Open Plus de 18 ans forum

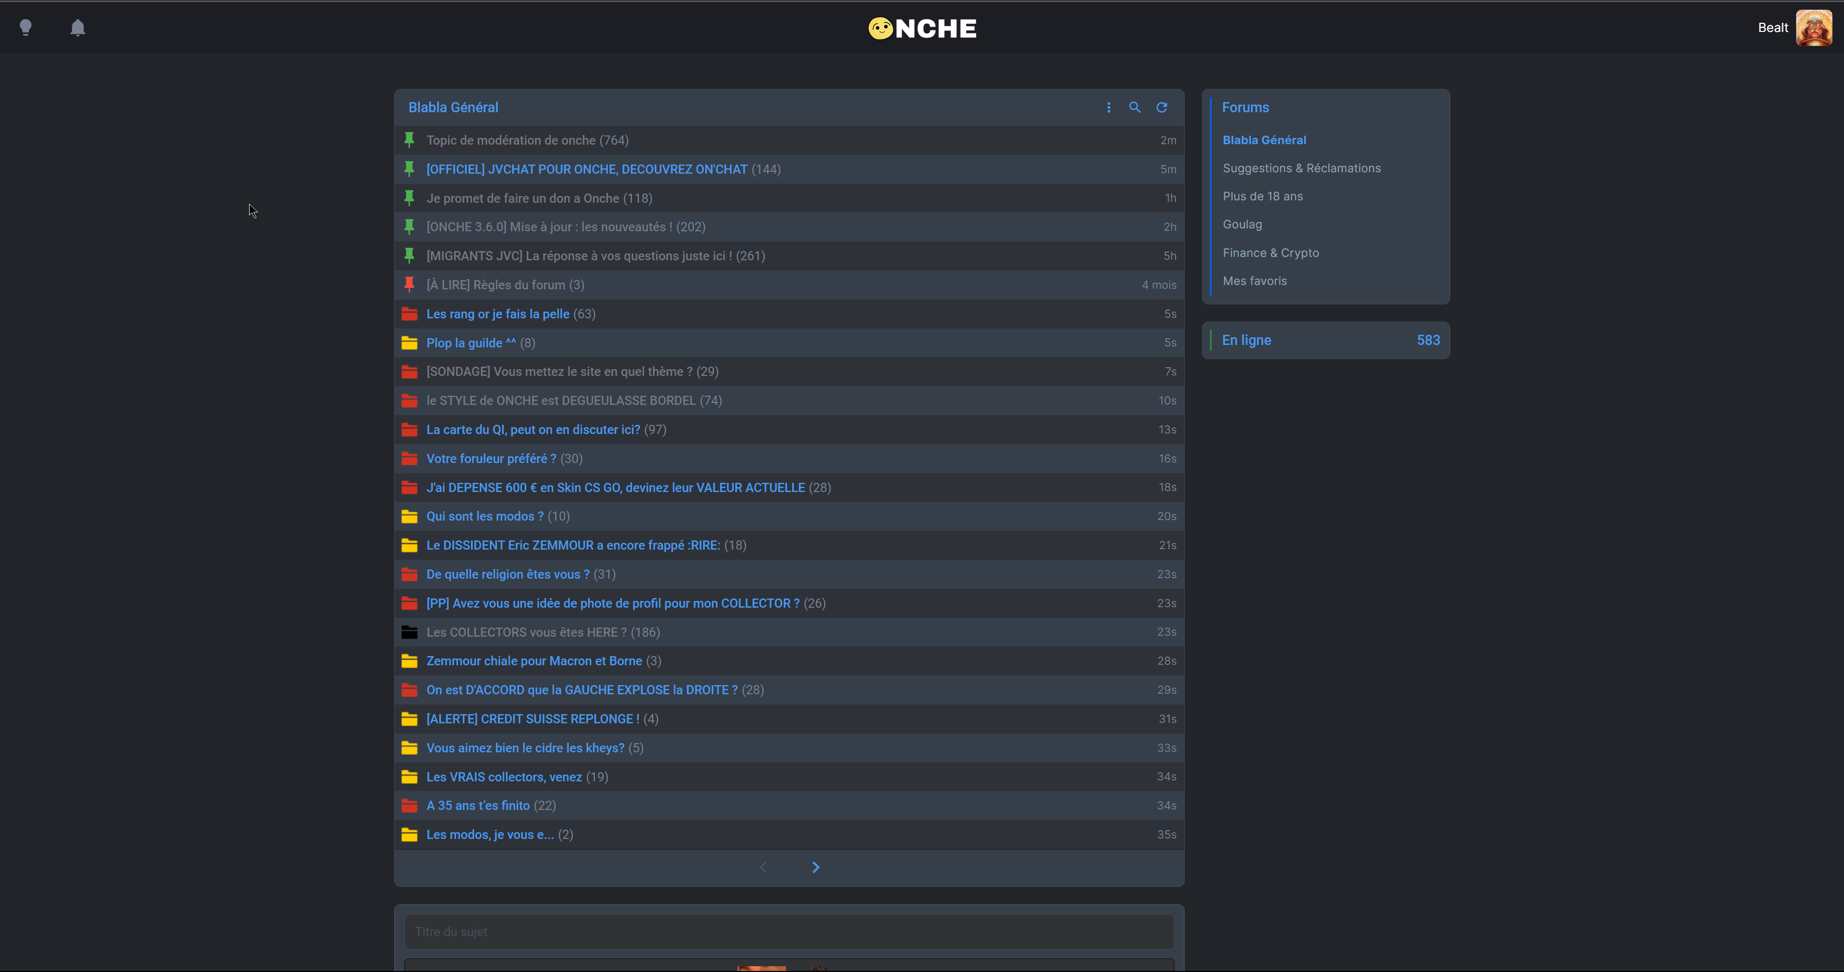1263,196
